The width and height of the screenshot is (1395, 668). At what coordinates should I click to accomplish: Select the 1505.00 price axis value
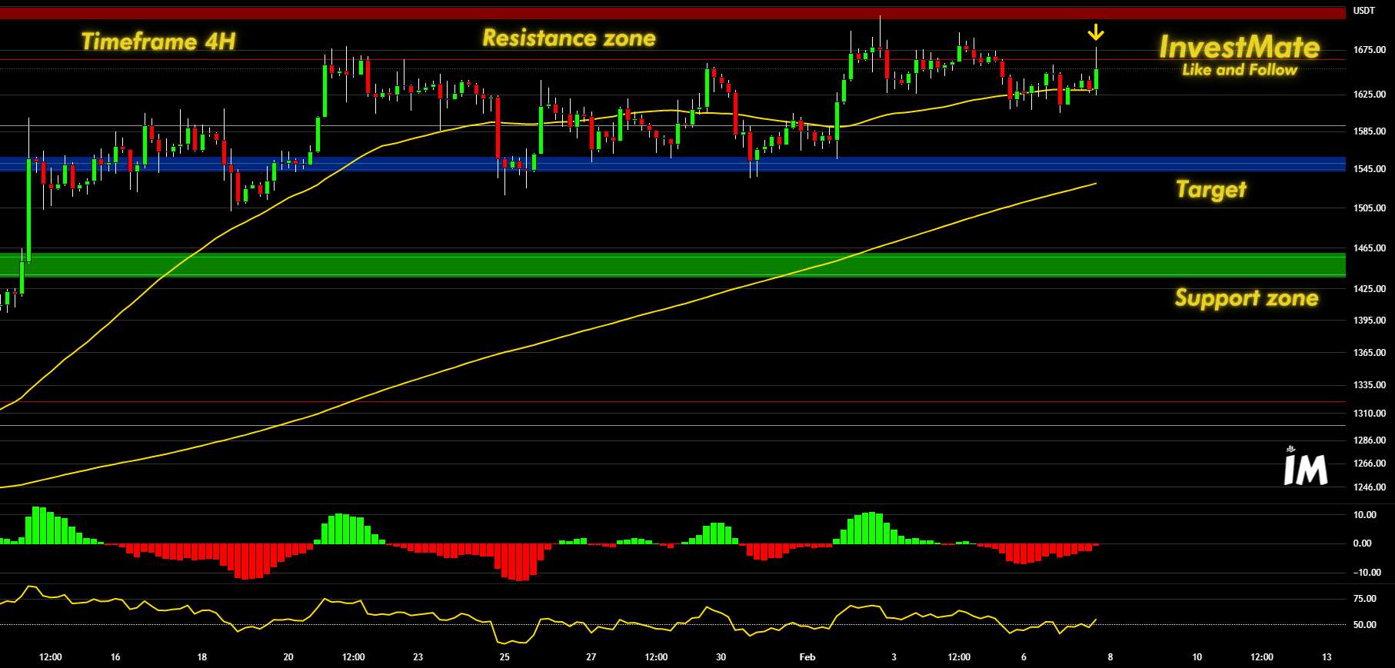[x=1370, y=208]
